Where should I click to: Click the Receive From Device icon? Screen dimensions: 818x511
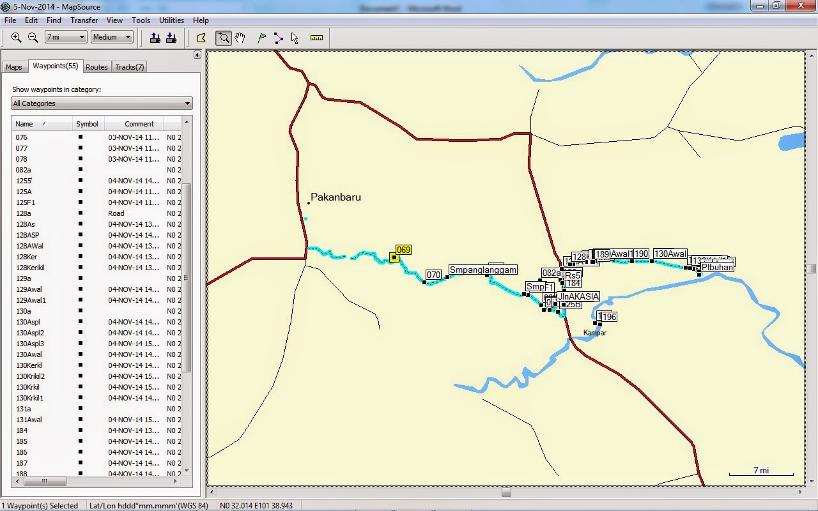[171, 37]
